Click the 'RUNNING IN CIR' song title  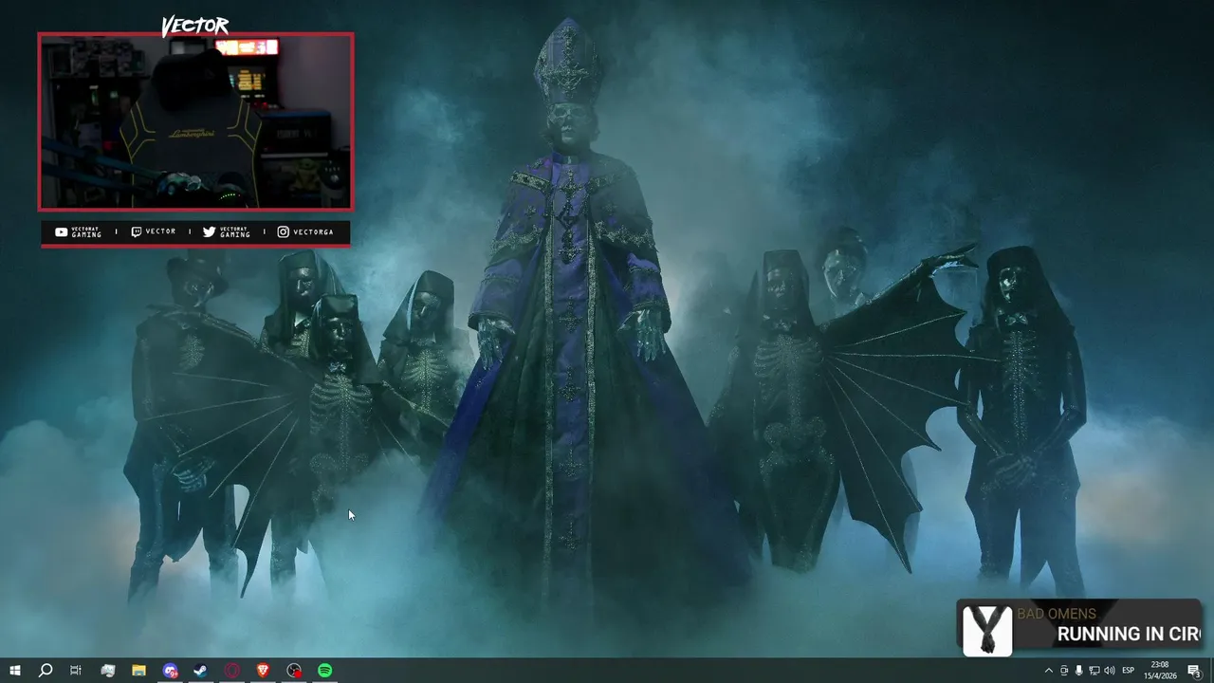tap(1129, 634)
